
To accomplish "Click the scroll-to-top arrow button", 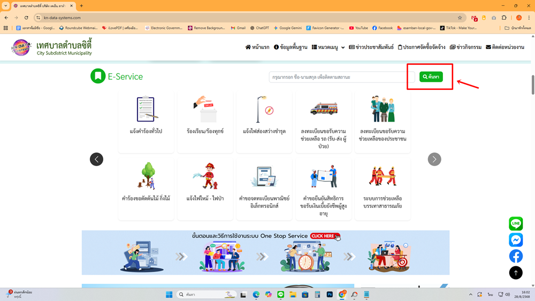I will [x=516, y=273].
